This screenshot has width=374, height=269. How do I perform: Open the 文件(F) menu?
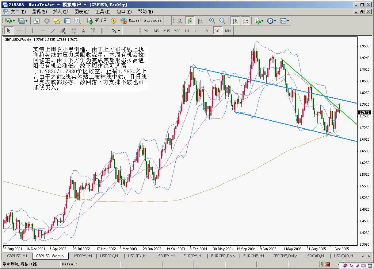coord(18,12)
